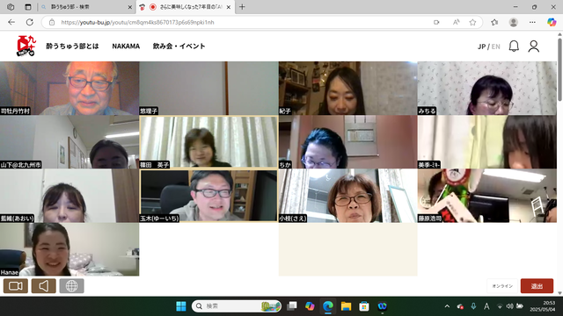Viewport: 563px width, 316px height.
Task: Open 酔うちゅう部とは menu
Action: (72, 47)
